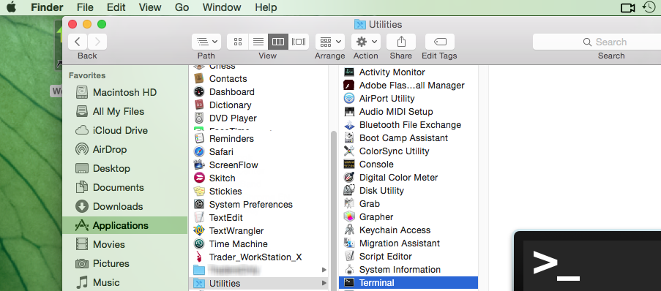This screenshot has width=661, height=291.
Task: Open the Window menu
Action: 222,7
